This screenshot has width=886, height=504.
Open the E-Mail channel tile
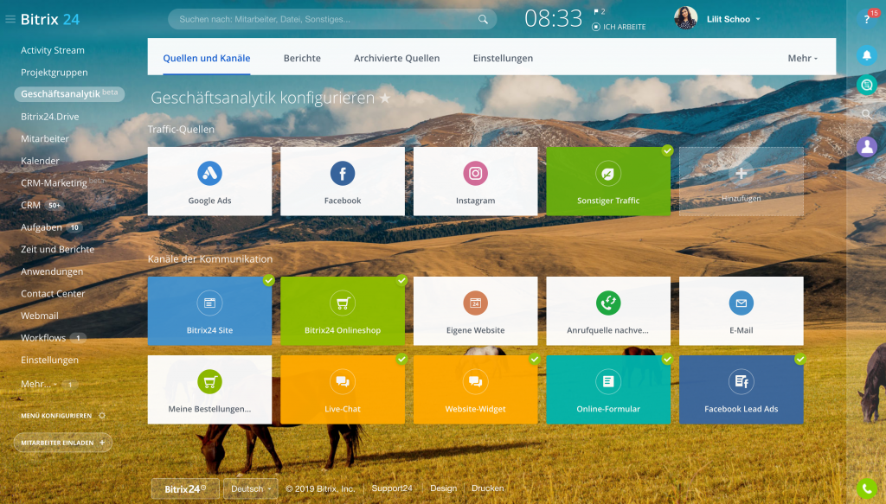[741, 311]
